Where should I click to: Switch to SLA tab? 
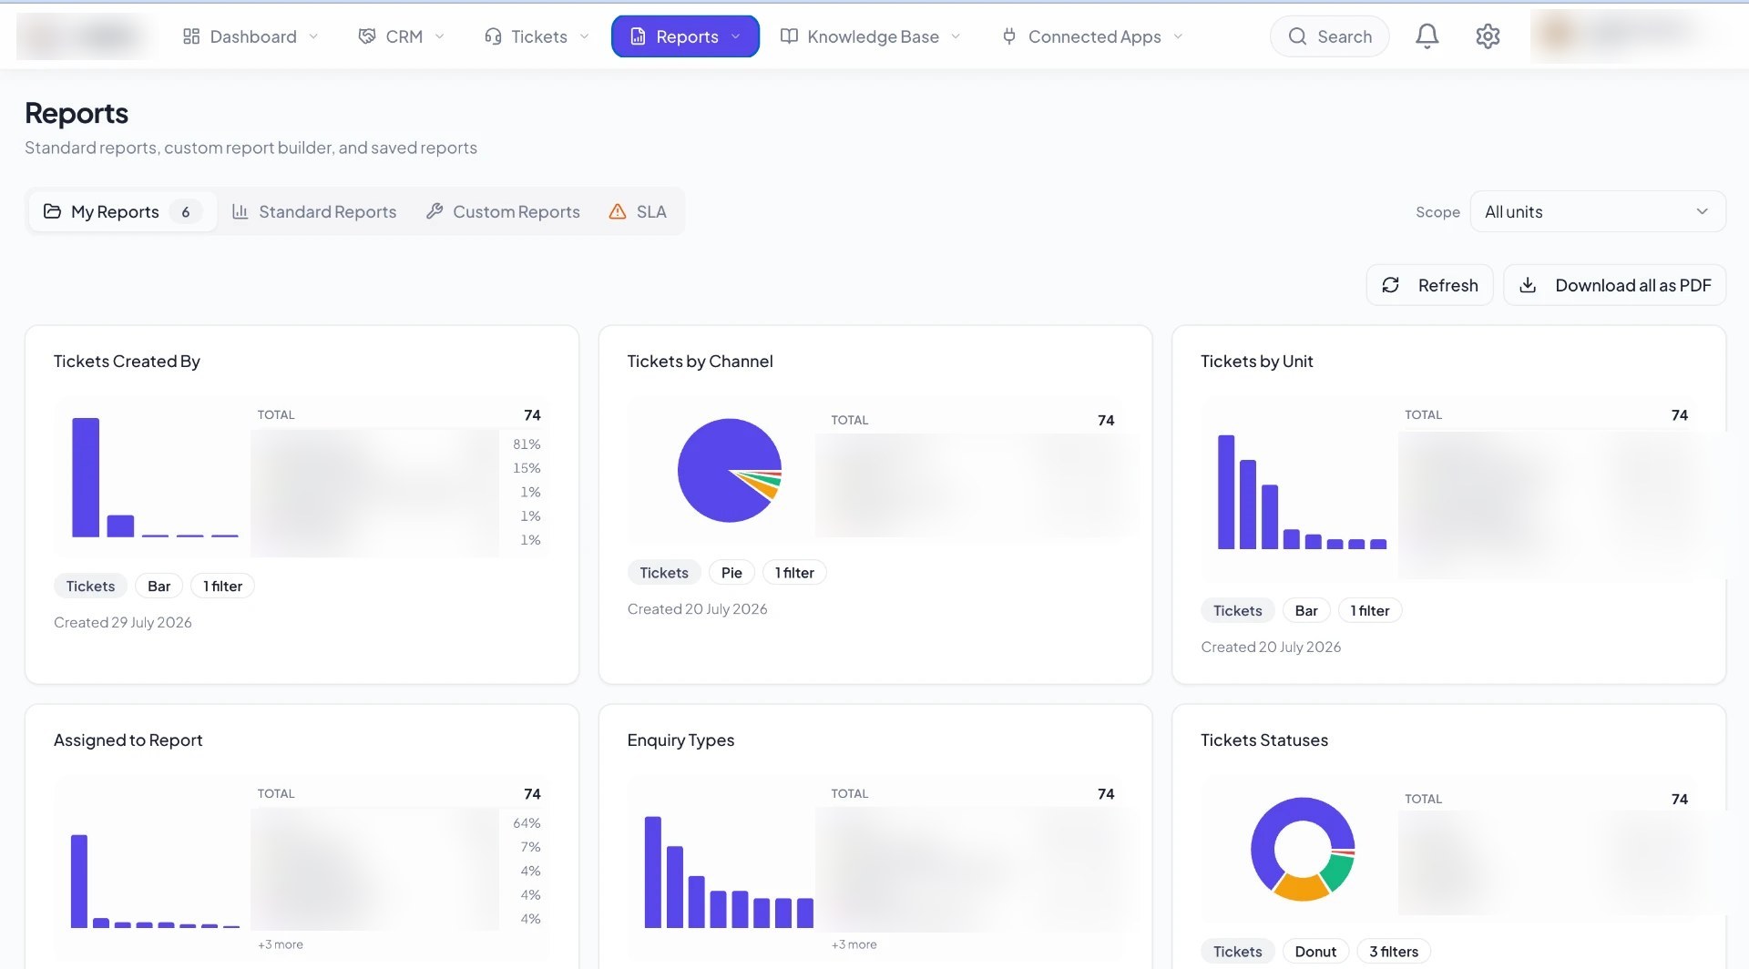638,211
